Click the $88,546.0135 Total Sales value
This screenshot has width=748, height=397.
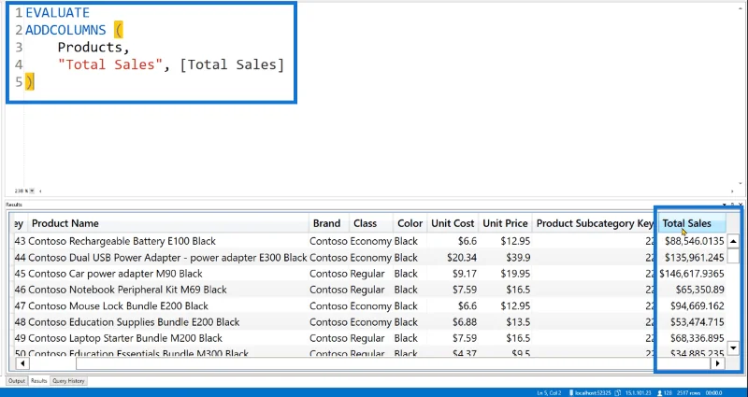tap(694, 241)
